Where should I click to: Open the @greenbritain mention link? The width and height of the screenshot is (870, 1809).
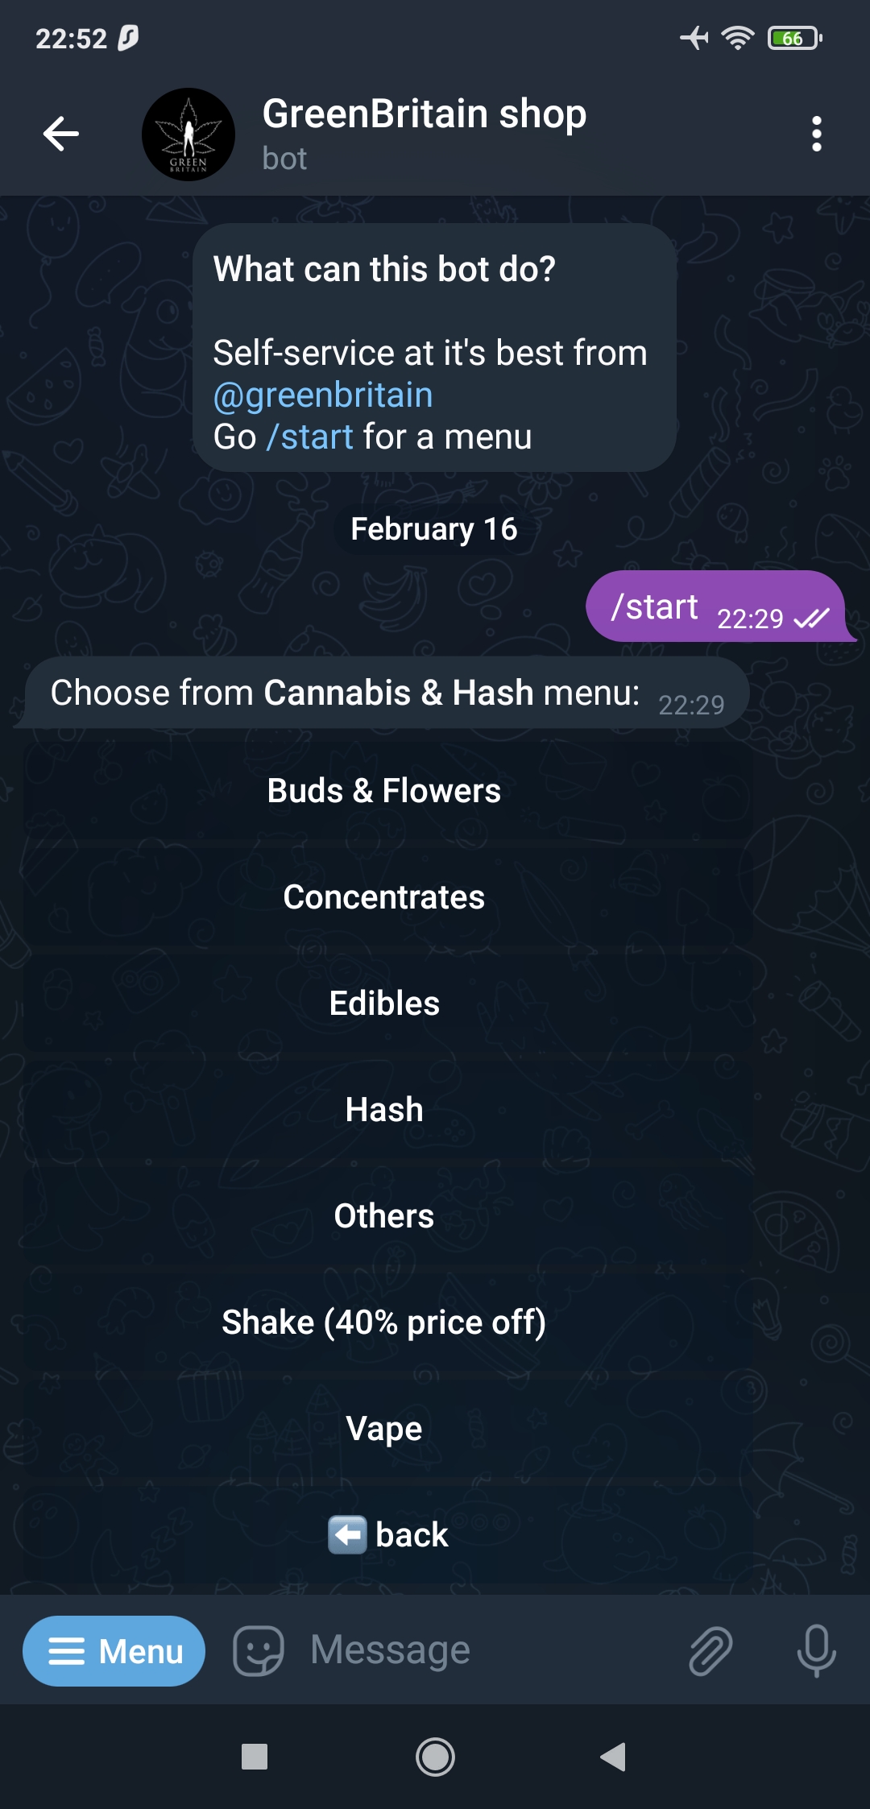pos(323,395)
